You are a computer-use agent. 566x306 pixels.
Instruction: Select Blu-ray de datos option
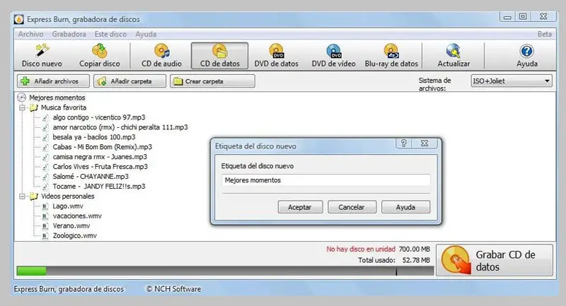[x=391, y=56]
